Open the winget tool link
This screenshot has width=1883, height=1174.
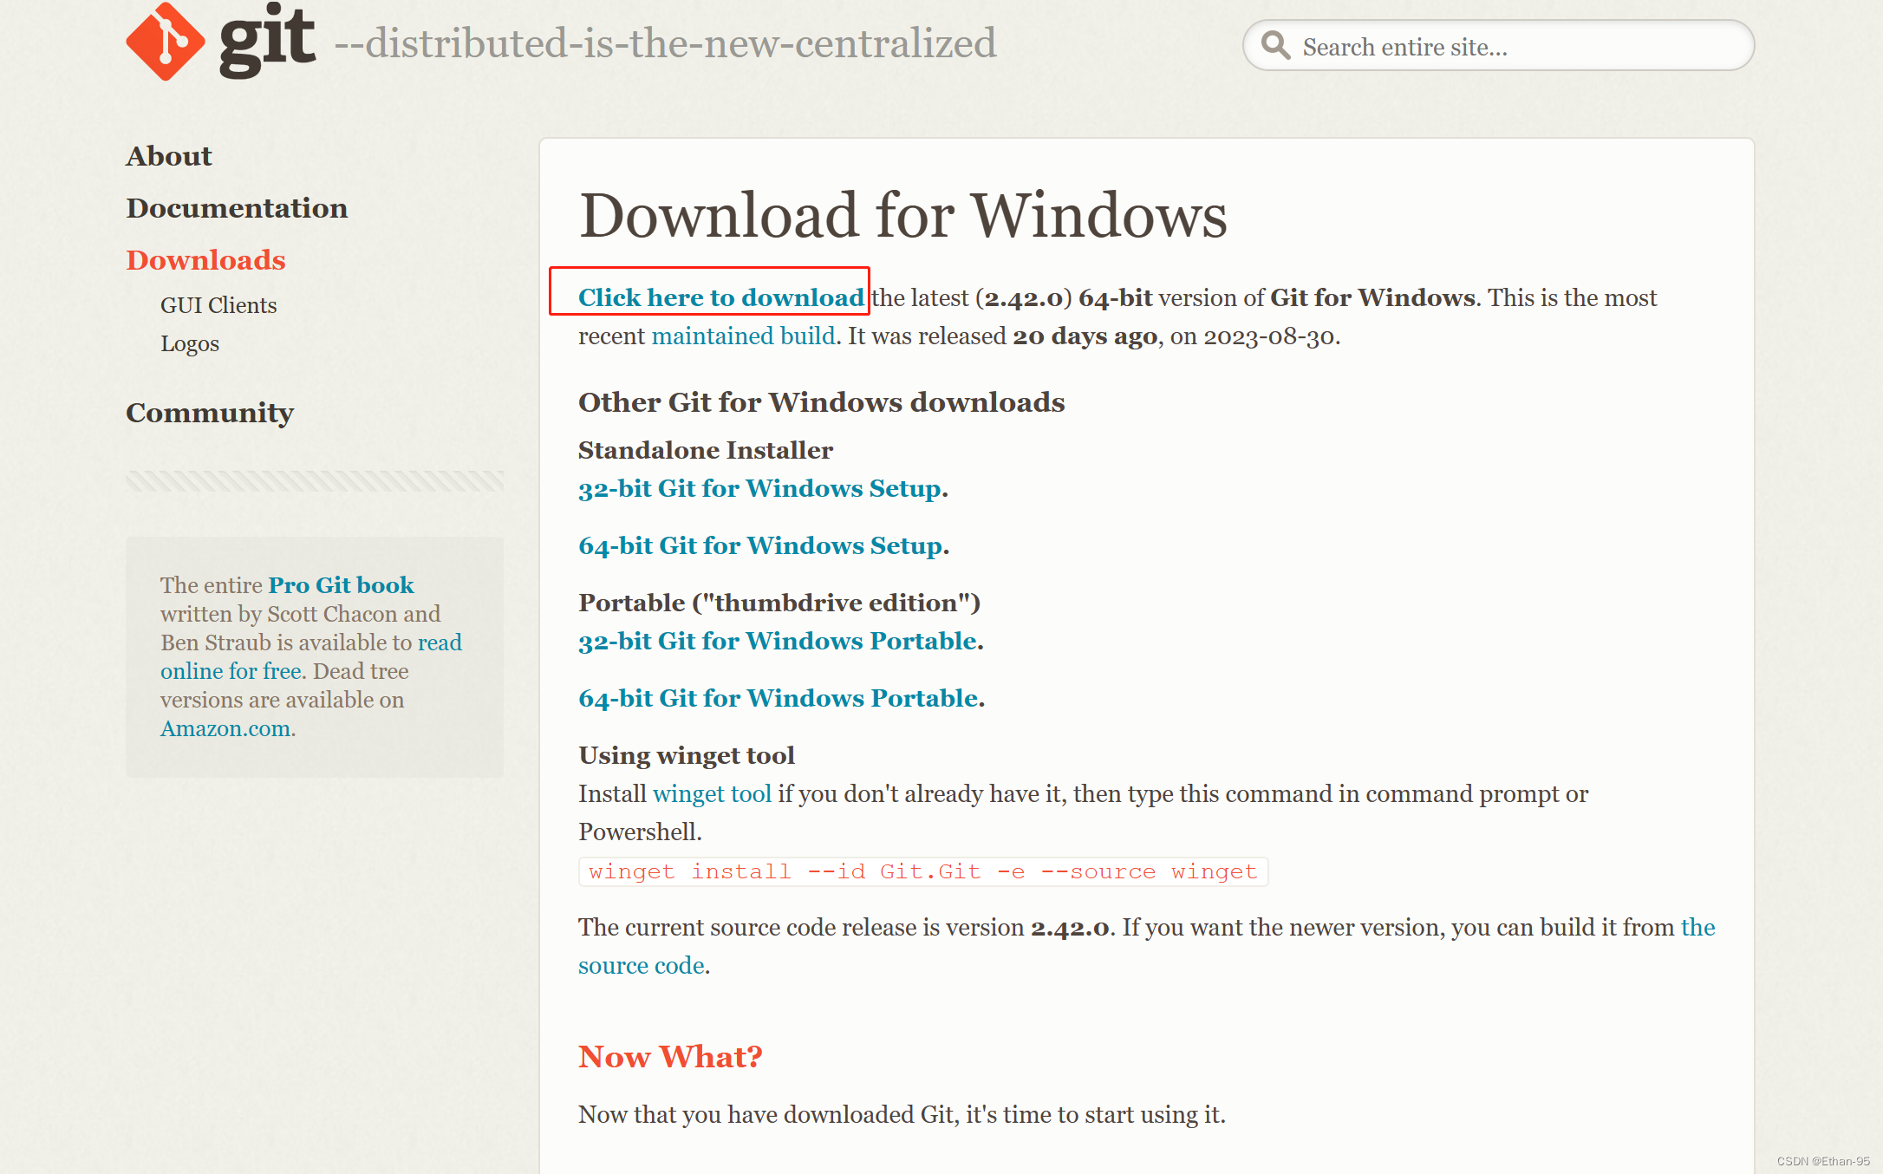coord(712,793)
